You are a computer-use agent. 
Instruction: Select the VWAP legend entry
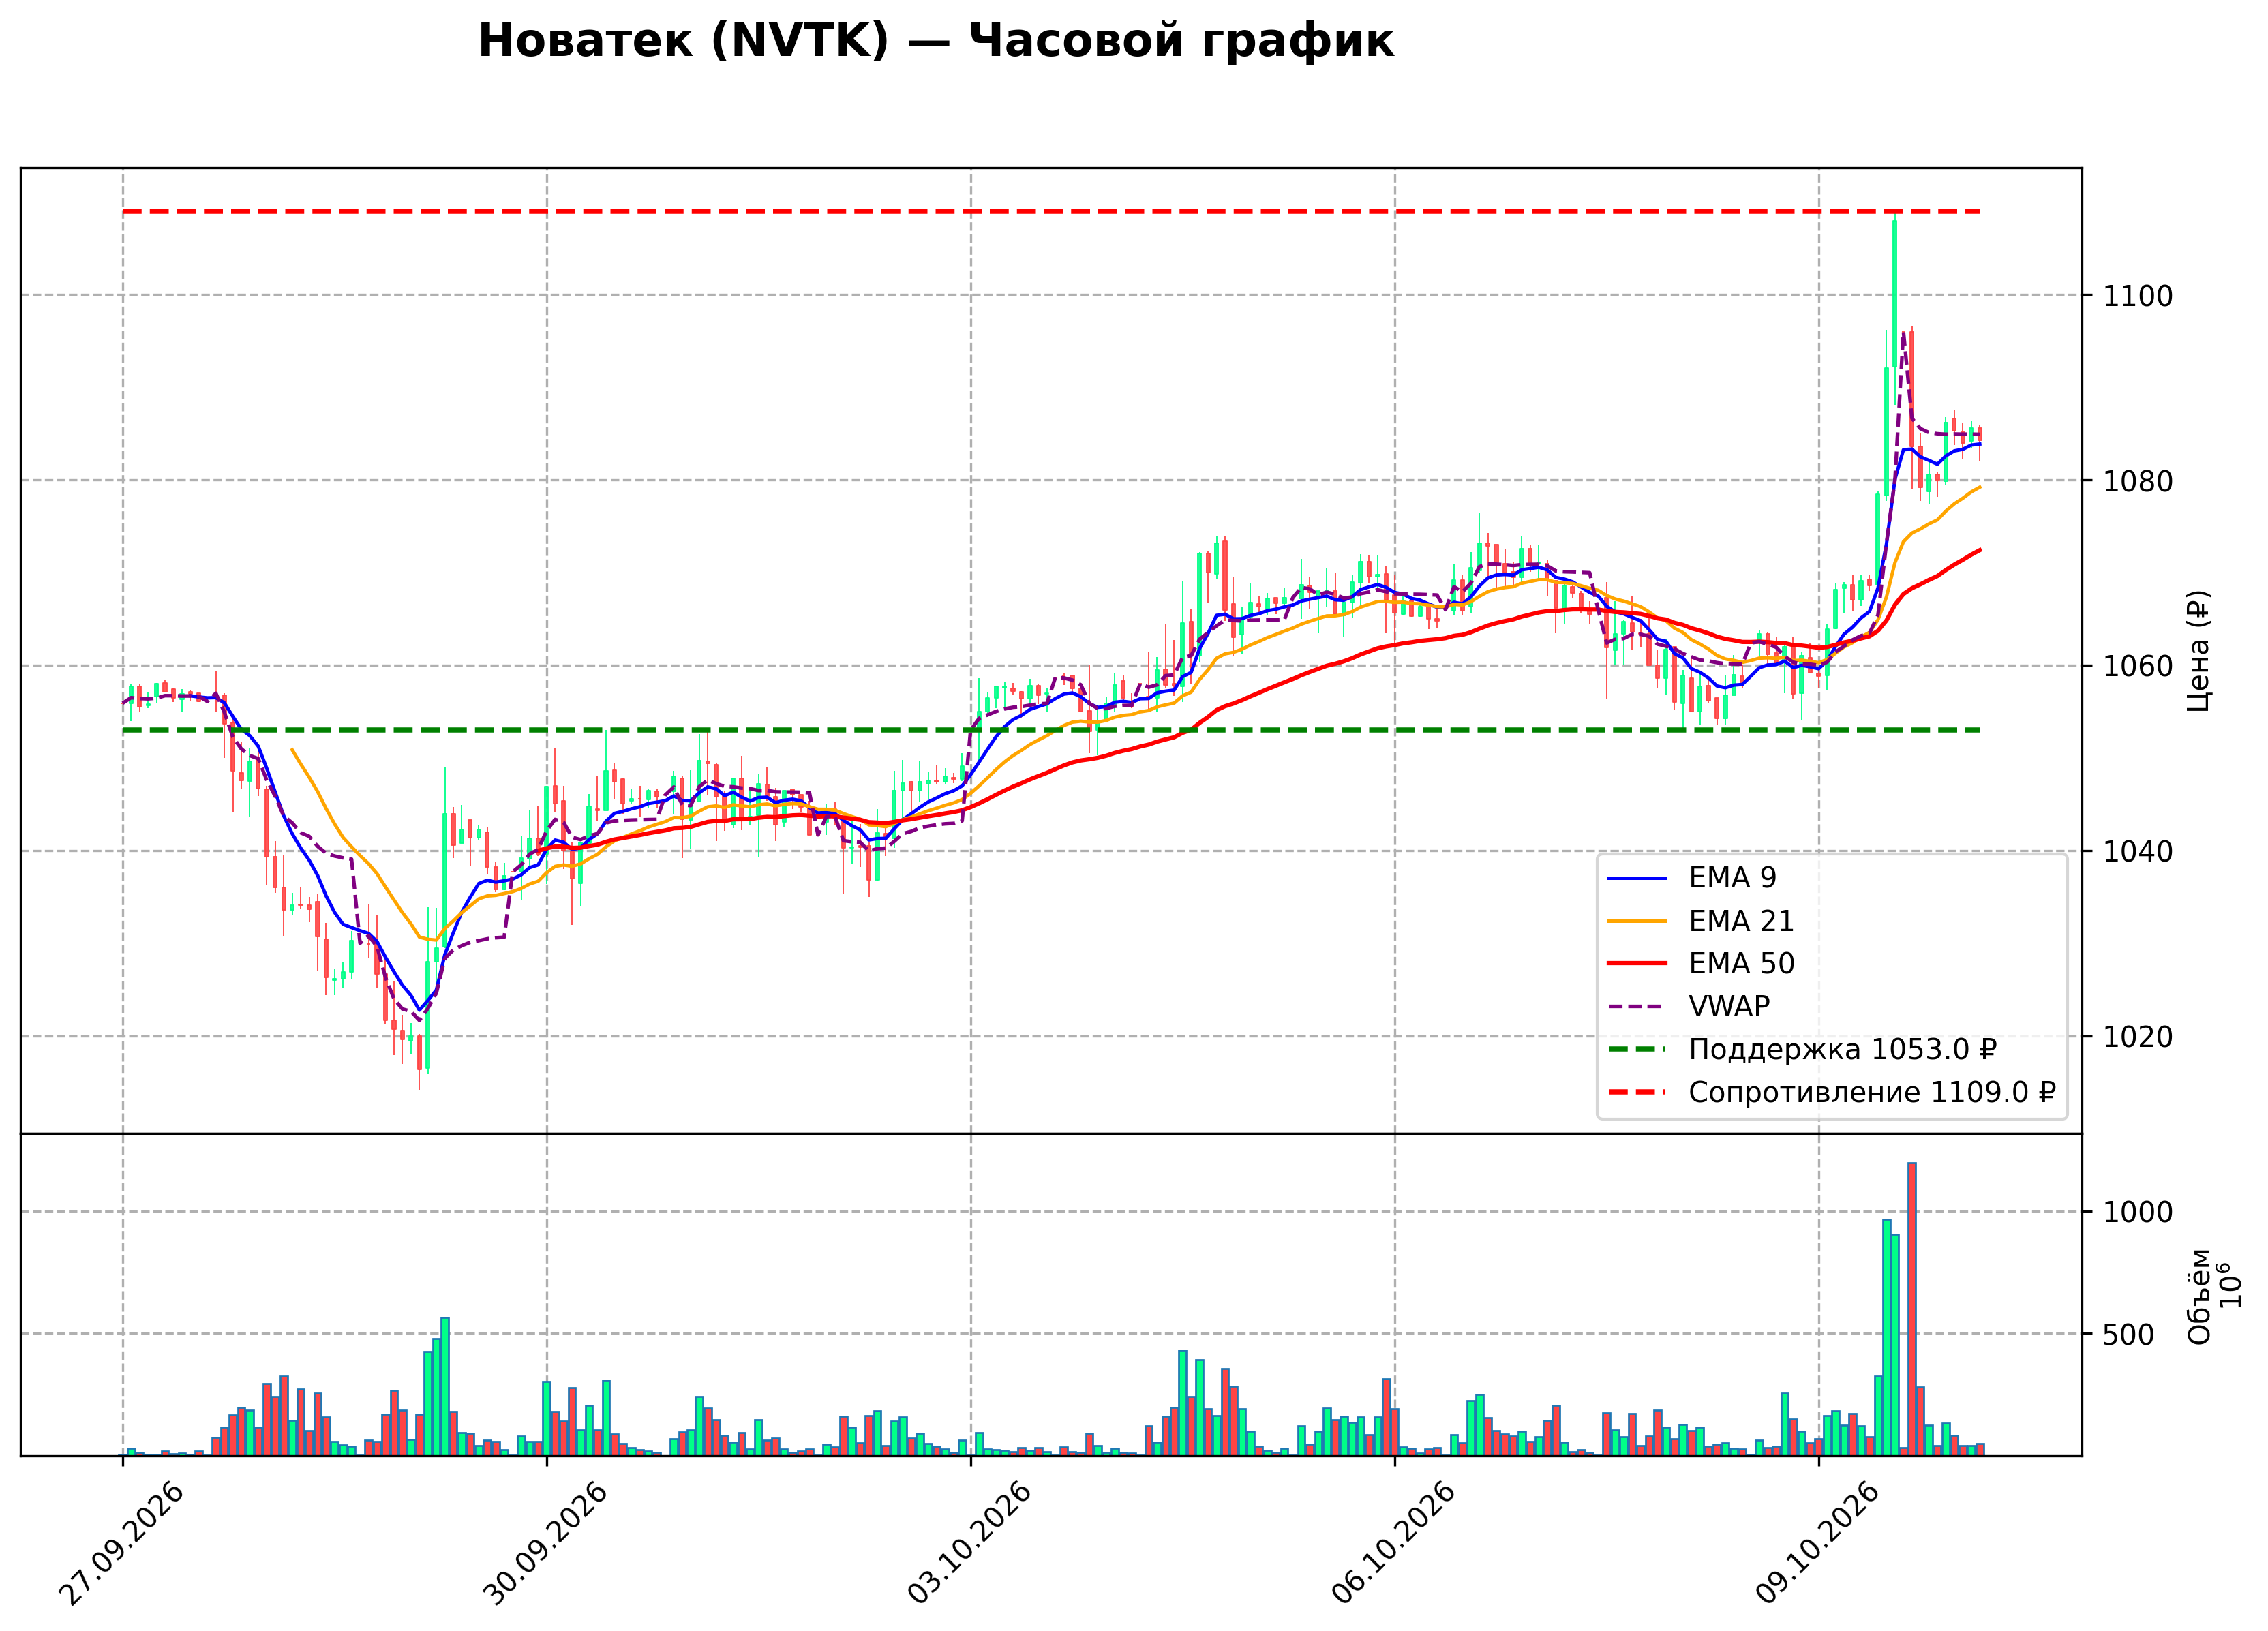tap(1688, 1006)
